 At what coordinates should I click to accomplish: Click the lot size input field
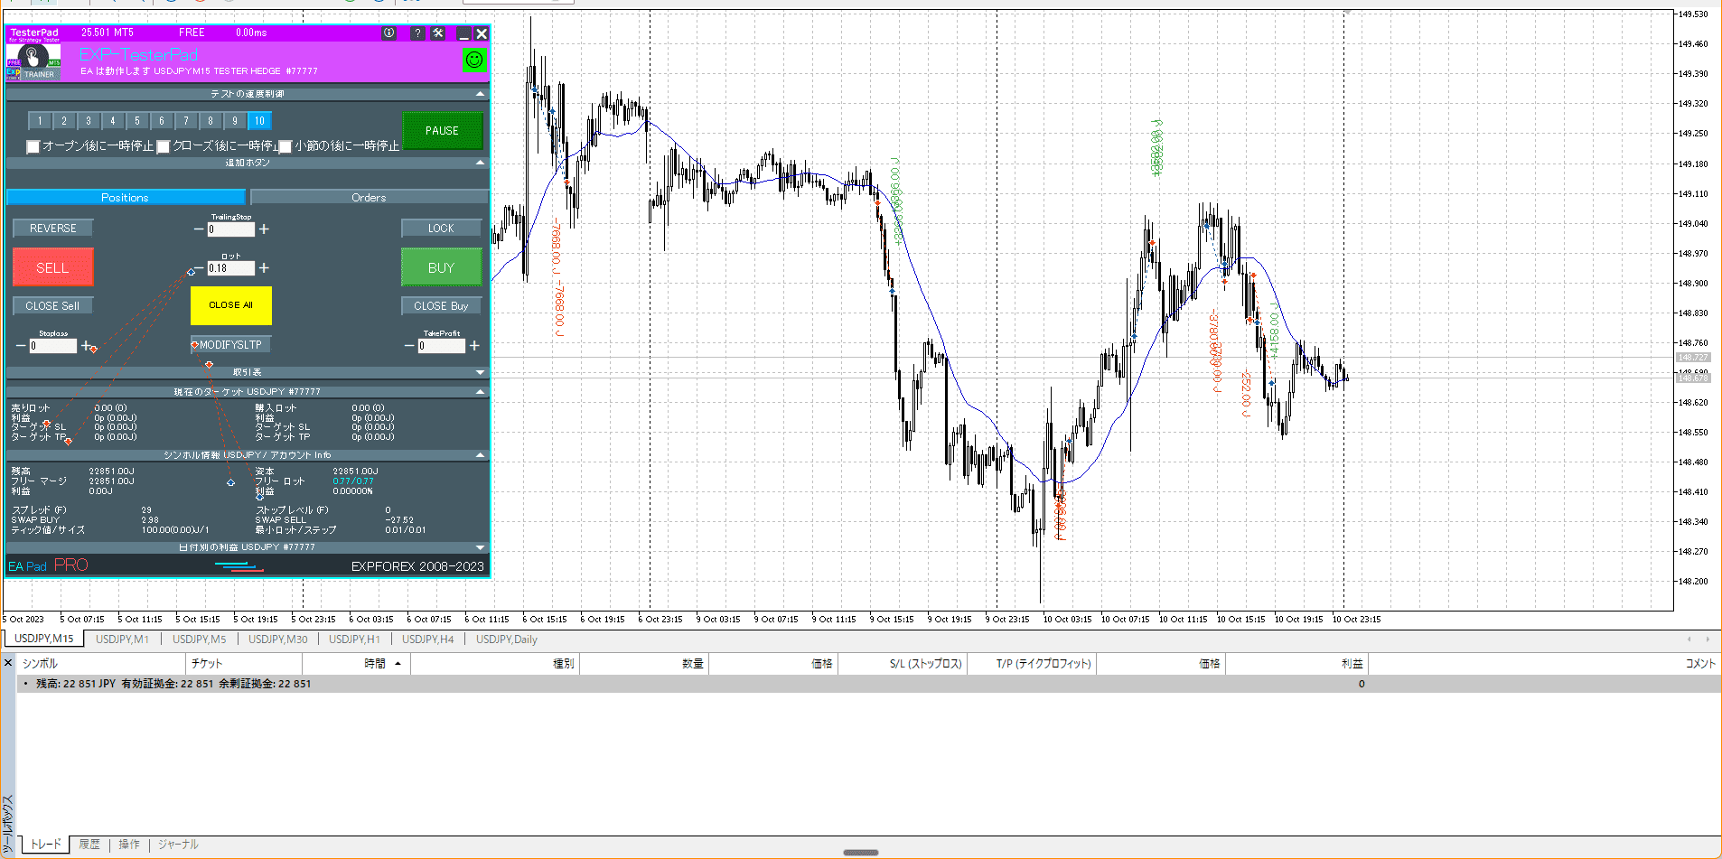click(x=230, y=268)
